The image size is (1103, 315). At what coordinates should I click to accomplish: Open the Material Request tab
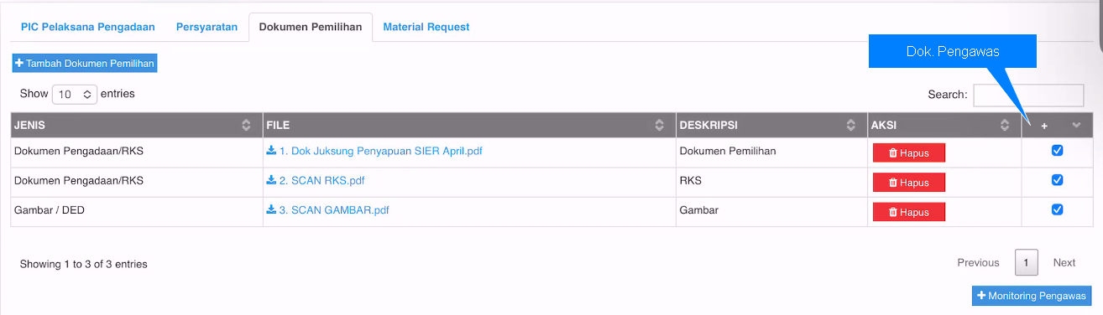(426, 27)
